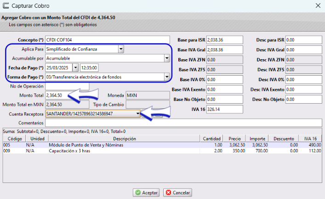
Task: Open the Acumulable por dropdown arrow
Action: click(167, 58)
